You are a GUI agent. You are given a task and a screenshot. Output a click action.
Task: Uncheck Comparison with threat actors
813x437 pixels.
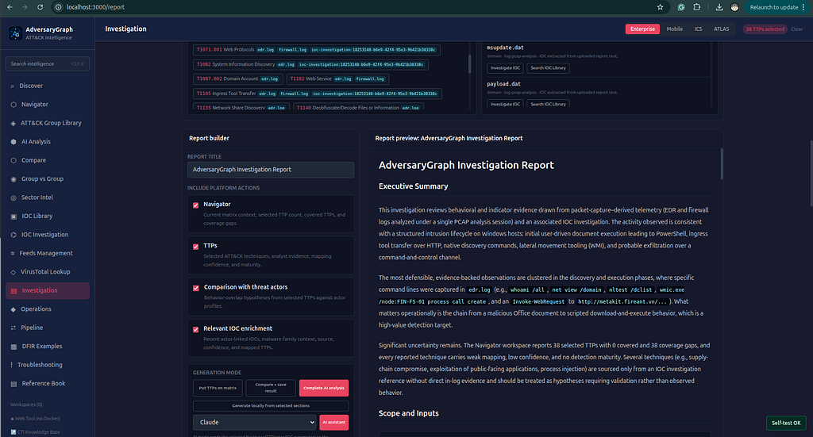[x=196, y=288]
